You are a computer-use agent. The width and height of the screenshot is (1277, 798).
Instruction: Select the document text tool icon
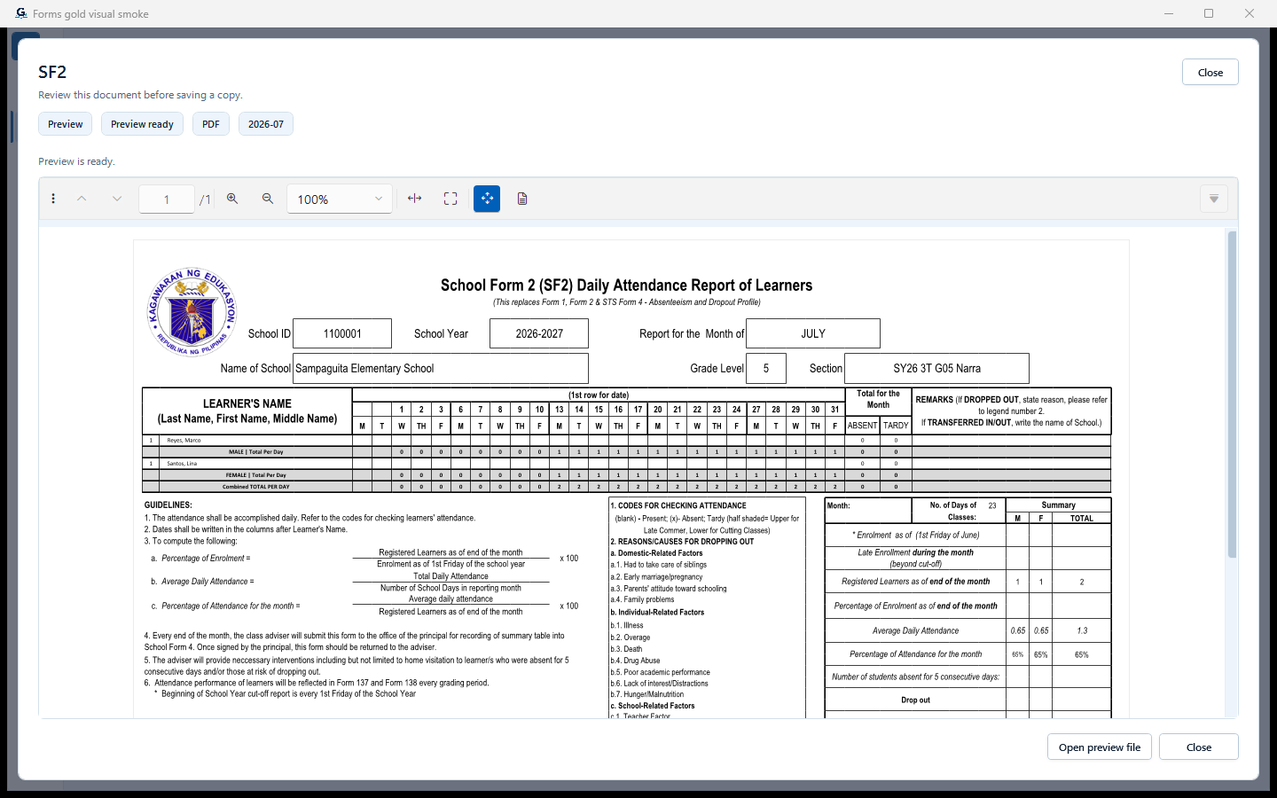click(x=522, y=199)
